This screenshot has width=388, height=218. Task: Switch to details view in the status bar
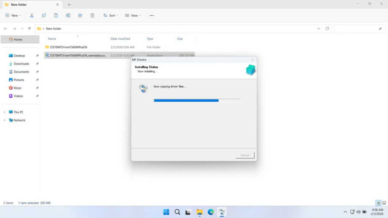point(377,203)
